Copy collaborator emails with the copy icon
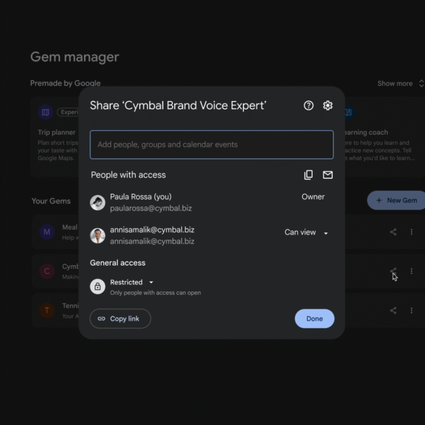The width and height of the screenshot is (425, 425). point(309,174)
